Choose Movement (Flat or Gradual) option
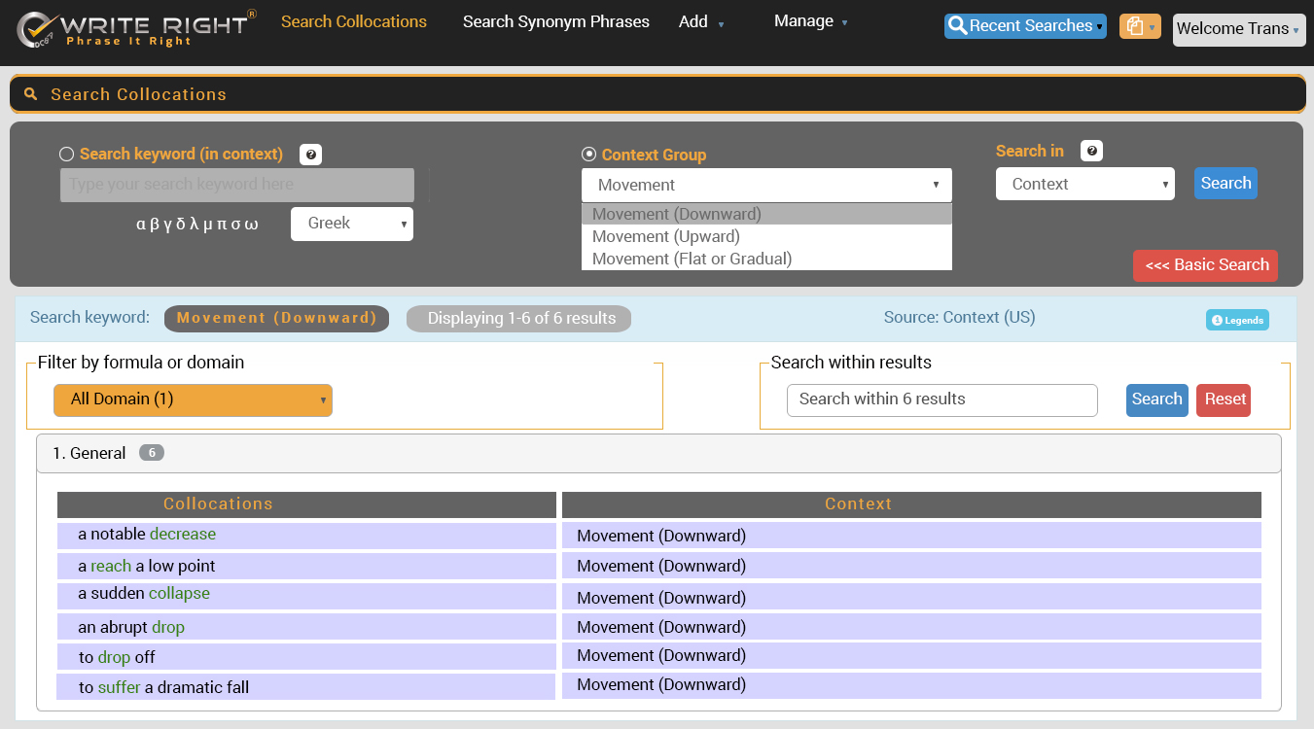 (x=692, y=259)
